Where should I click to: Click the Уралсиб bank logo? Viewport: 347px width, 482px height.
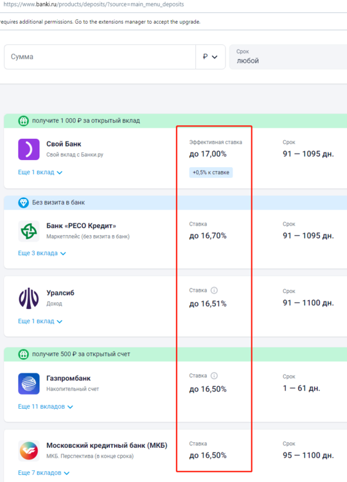coord(29,298)
